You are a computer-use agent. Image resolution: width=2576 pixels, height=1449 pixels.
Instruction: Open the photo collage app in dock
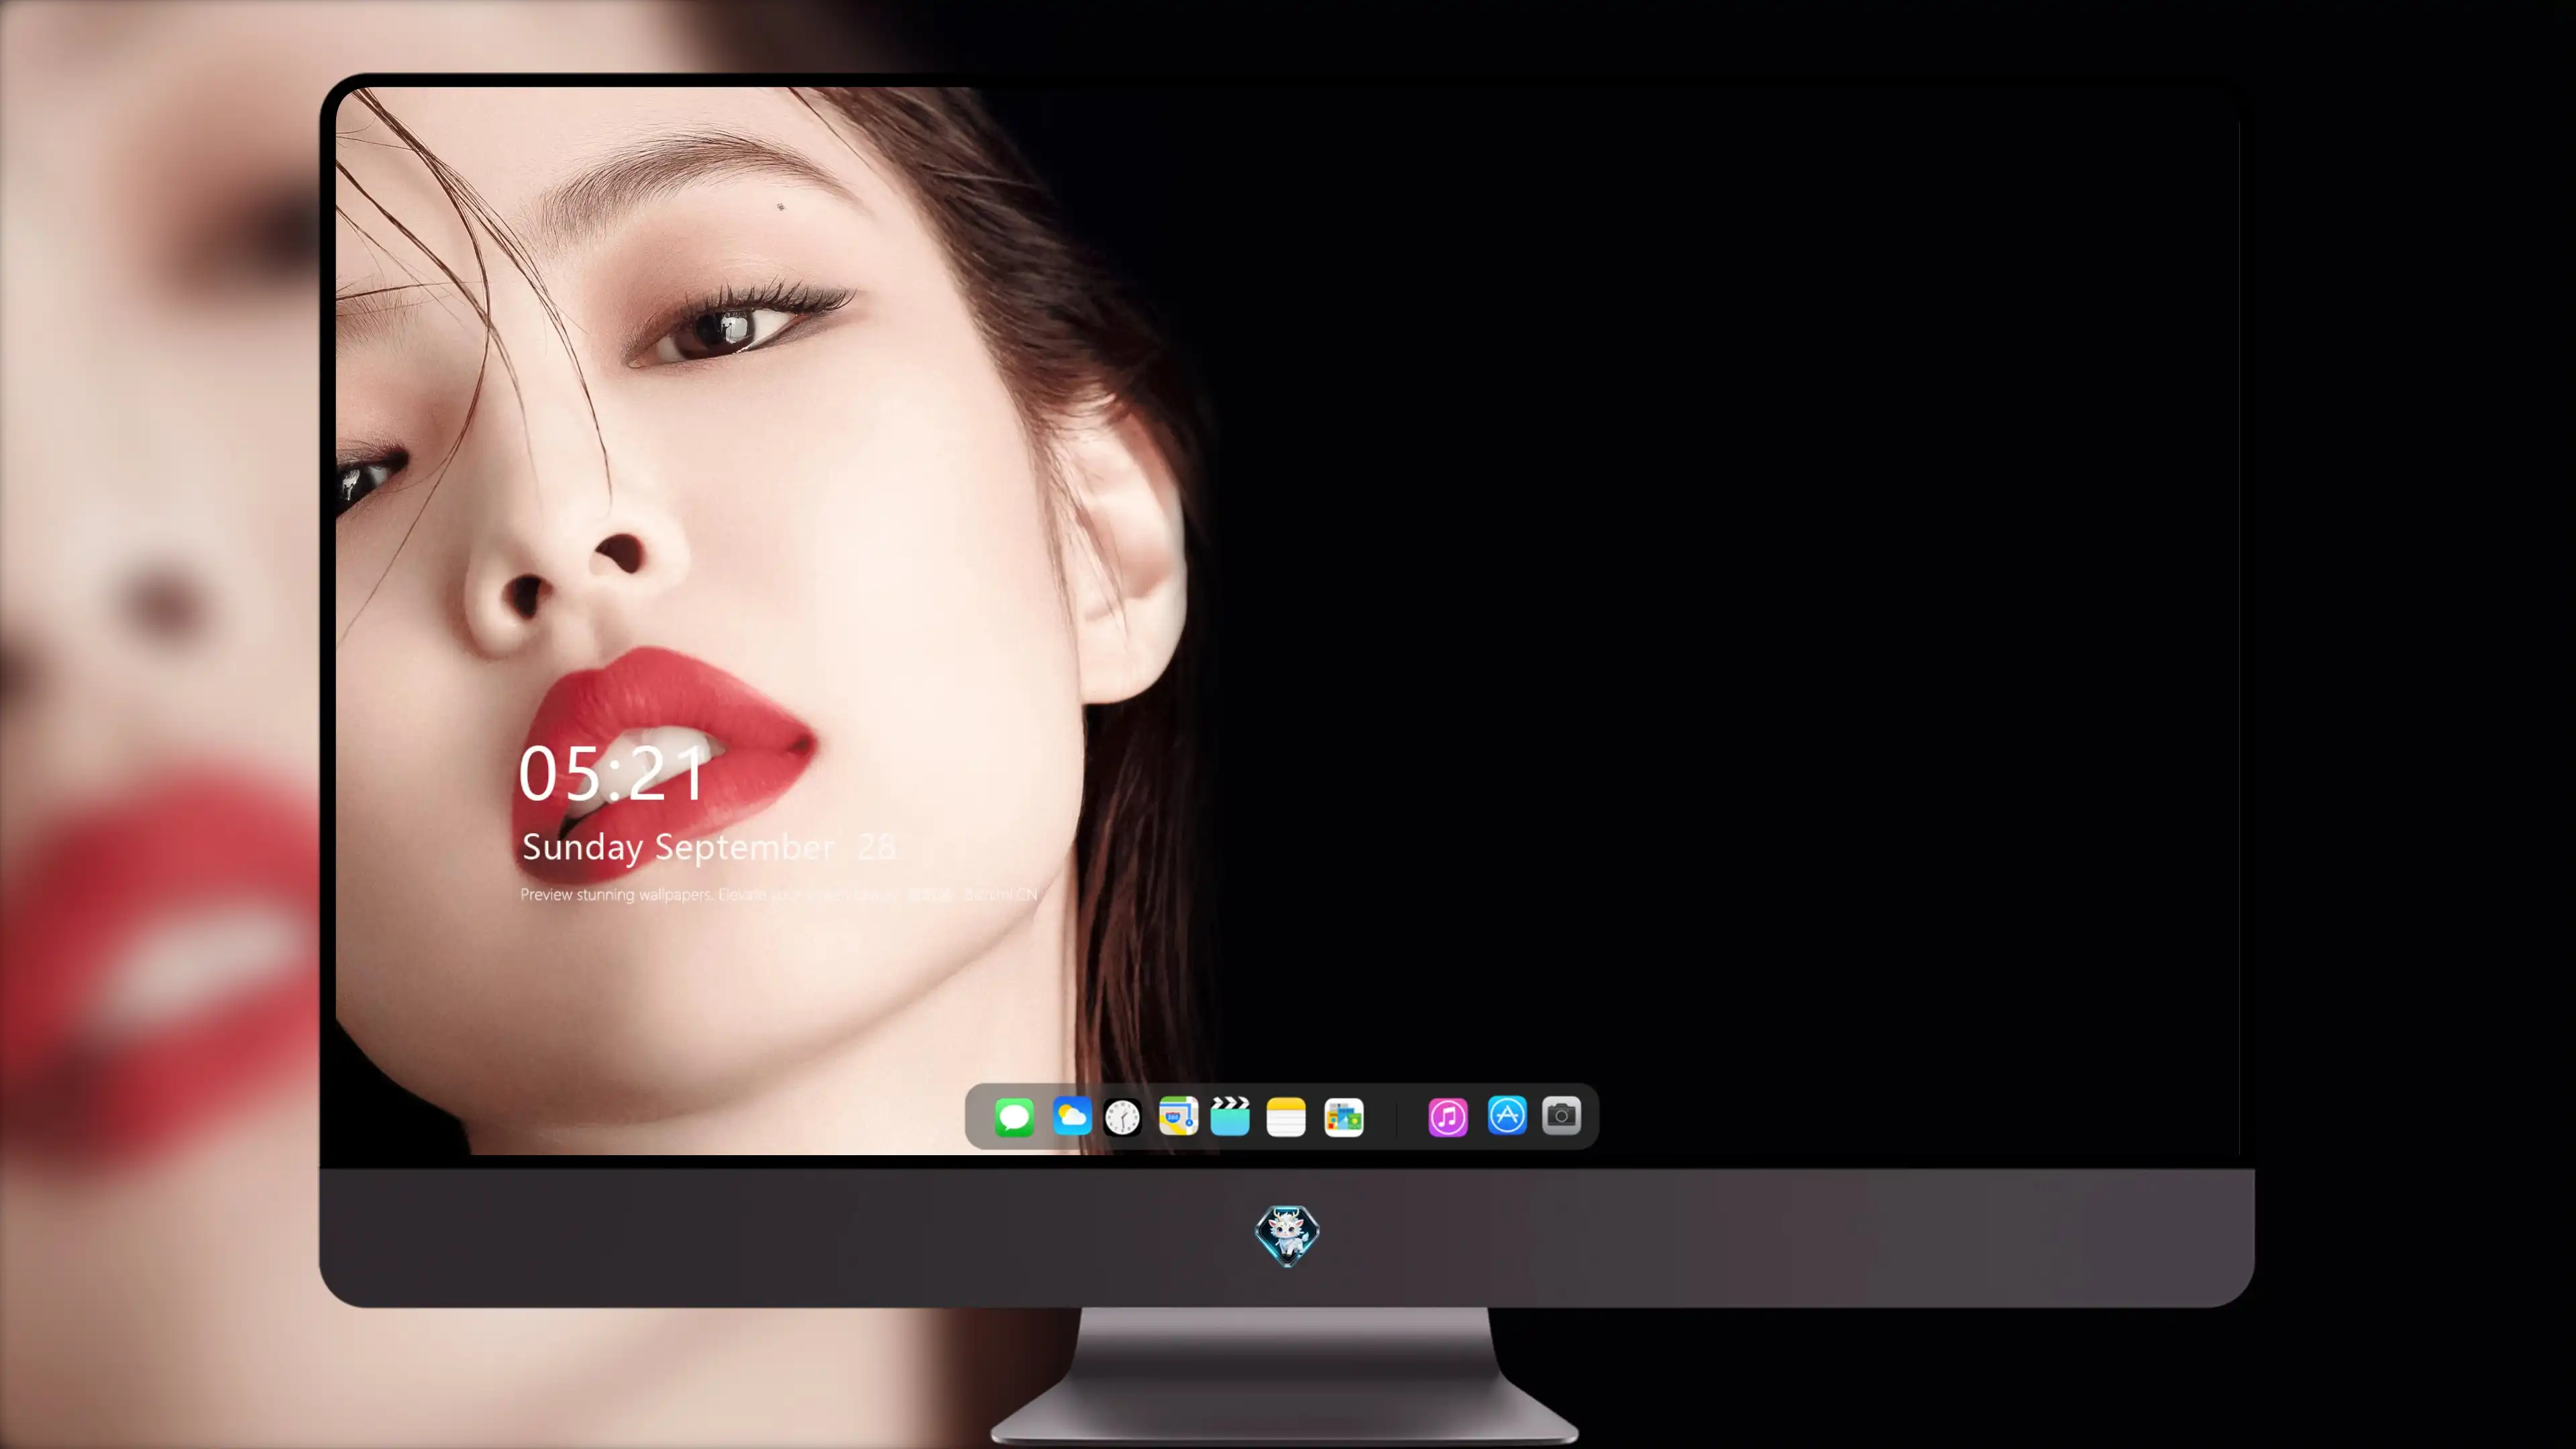click(1344, 1116)
